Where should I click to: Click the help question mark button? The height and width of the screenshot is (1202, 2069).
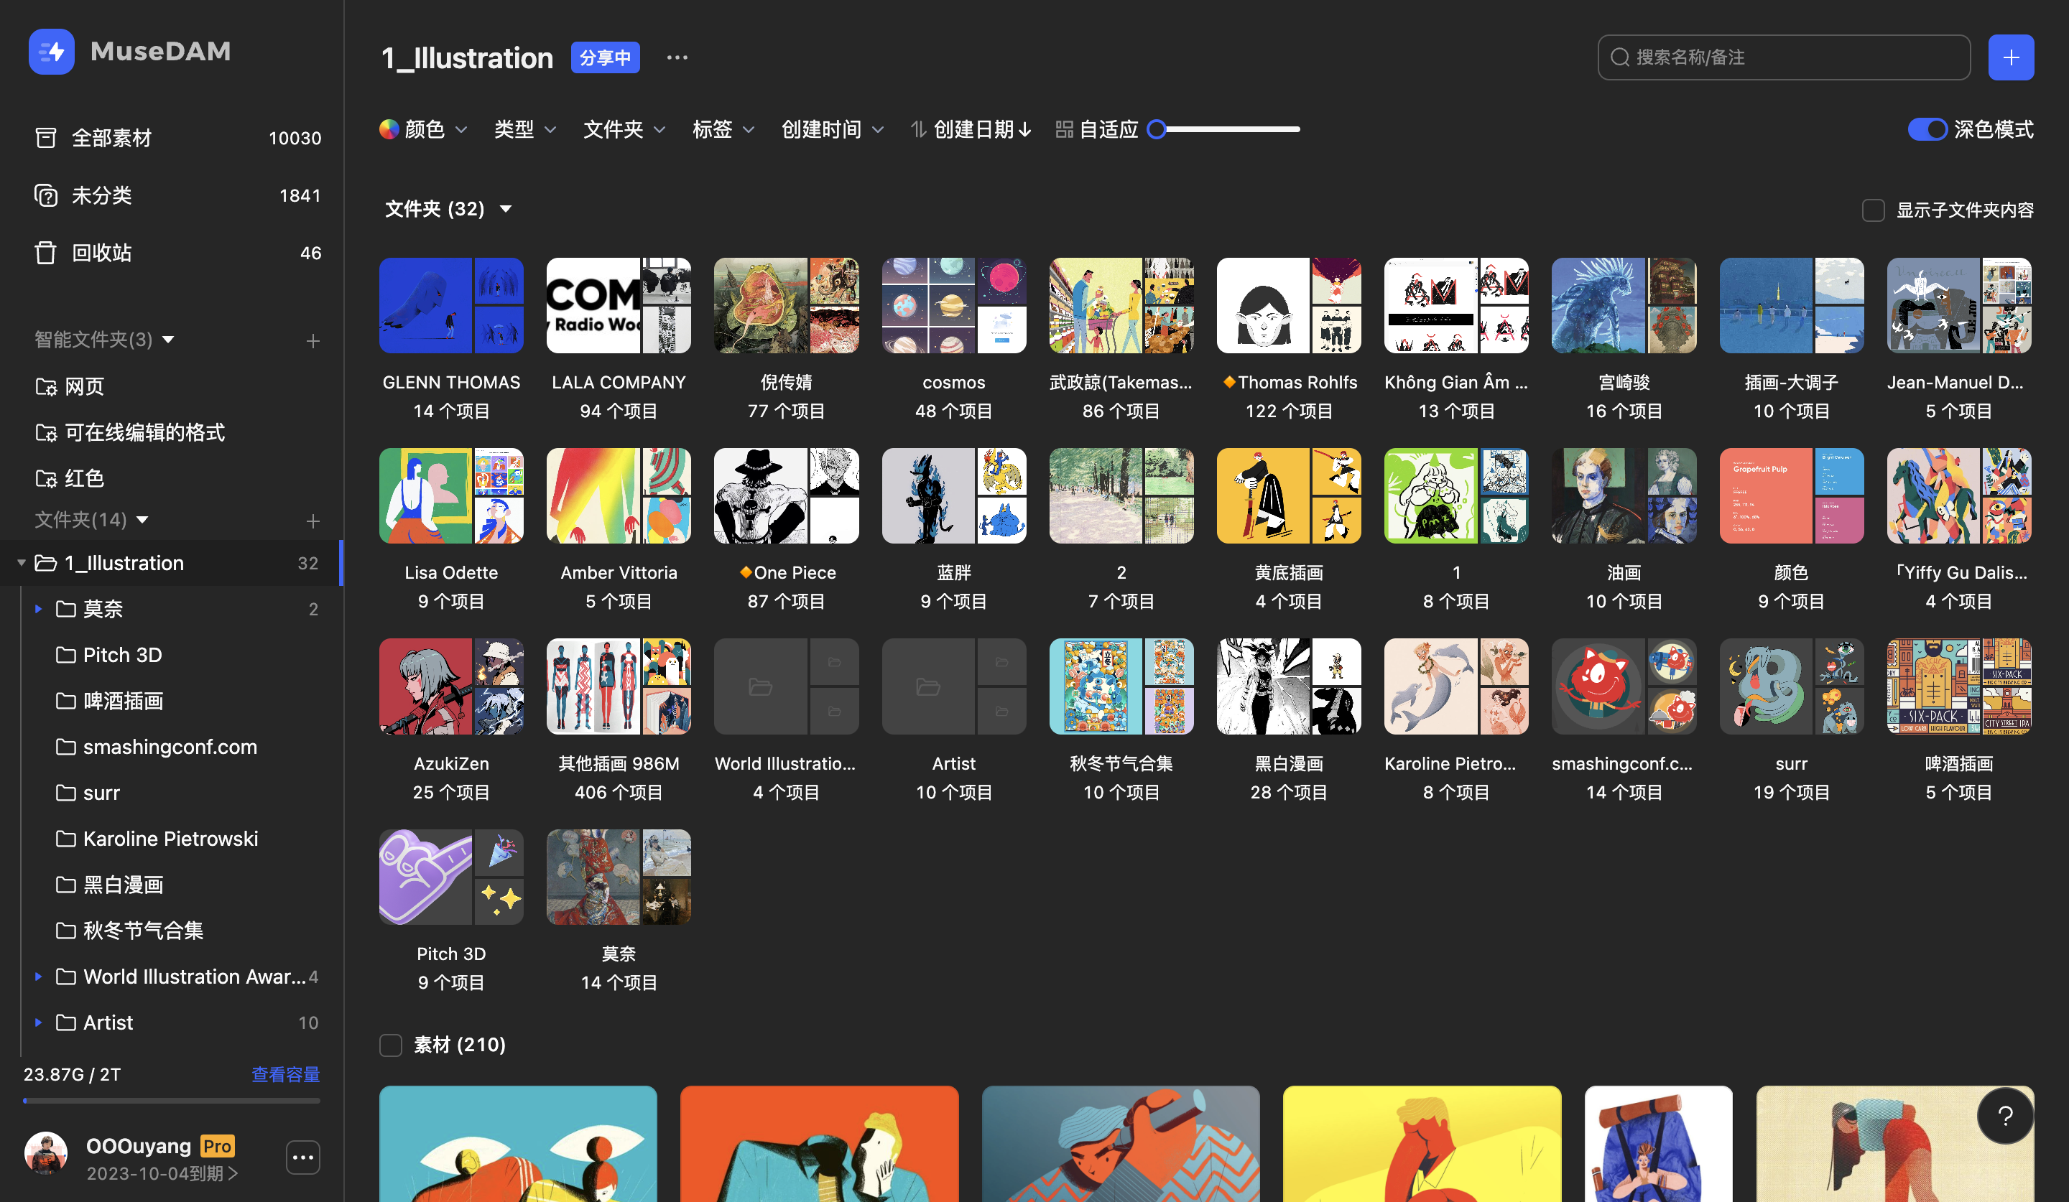[x=2005, y=1116]
